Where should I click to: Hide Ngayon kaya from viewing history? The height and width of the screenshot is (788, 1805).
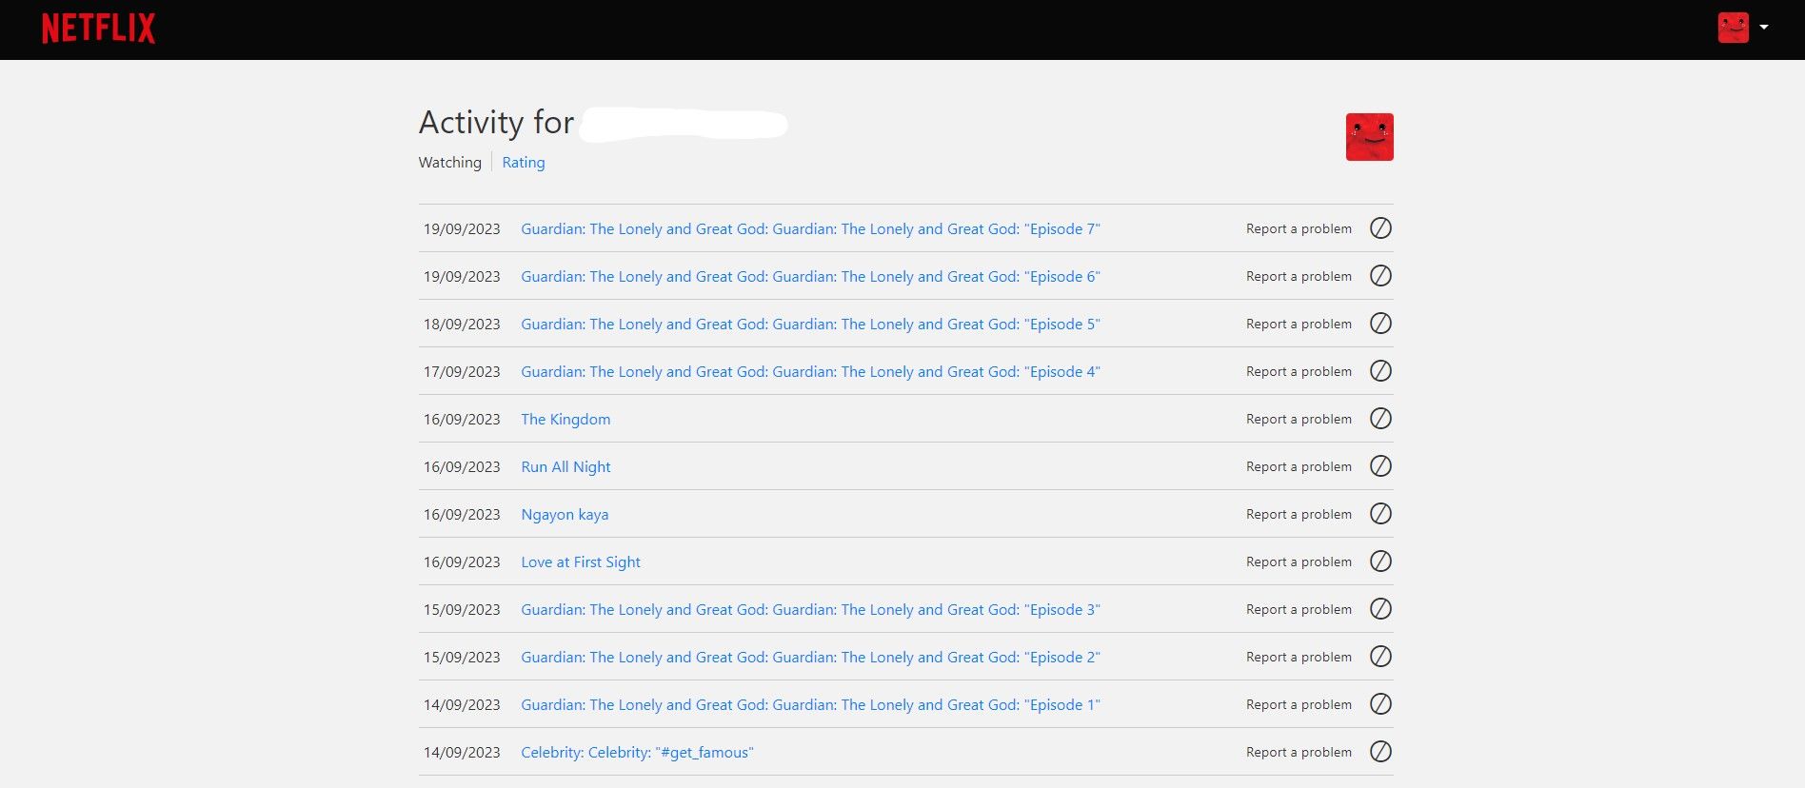[x=1380, y=514]
